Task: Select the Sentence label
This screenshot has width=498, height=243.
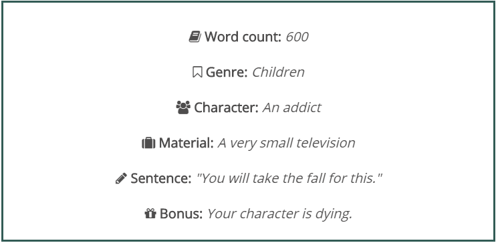Action: tap(161, 179)
